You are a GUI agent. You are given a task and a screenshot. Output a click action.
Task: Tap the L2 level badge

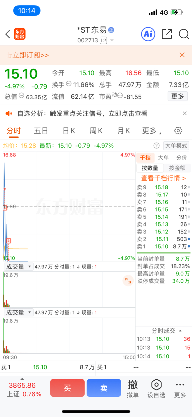(x=103, y=40)
